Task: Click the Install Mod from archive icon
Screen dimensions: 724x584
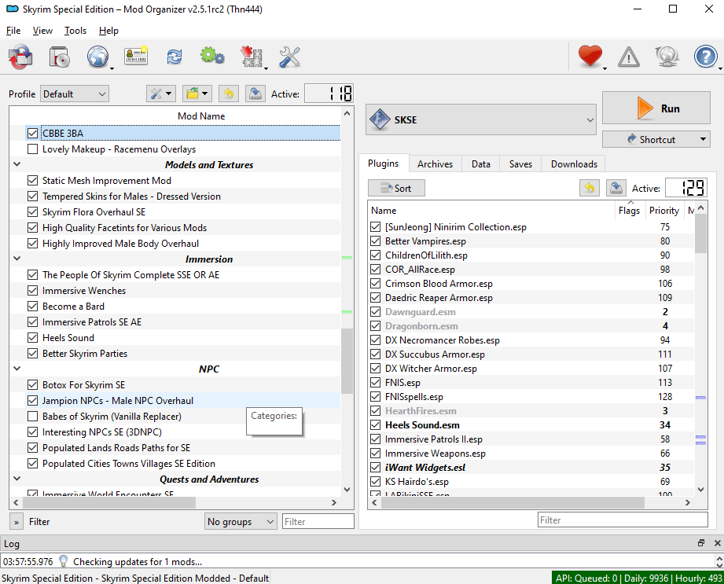Action: pyautogui.click(x=61, y=57)
